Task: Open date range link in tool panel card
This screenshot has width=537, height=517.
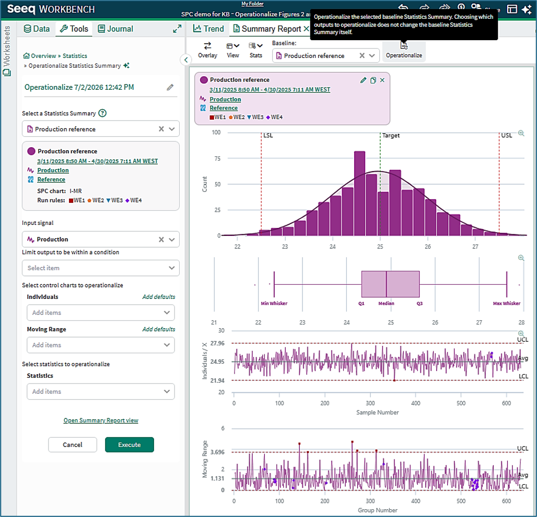Action: [97, 161]
